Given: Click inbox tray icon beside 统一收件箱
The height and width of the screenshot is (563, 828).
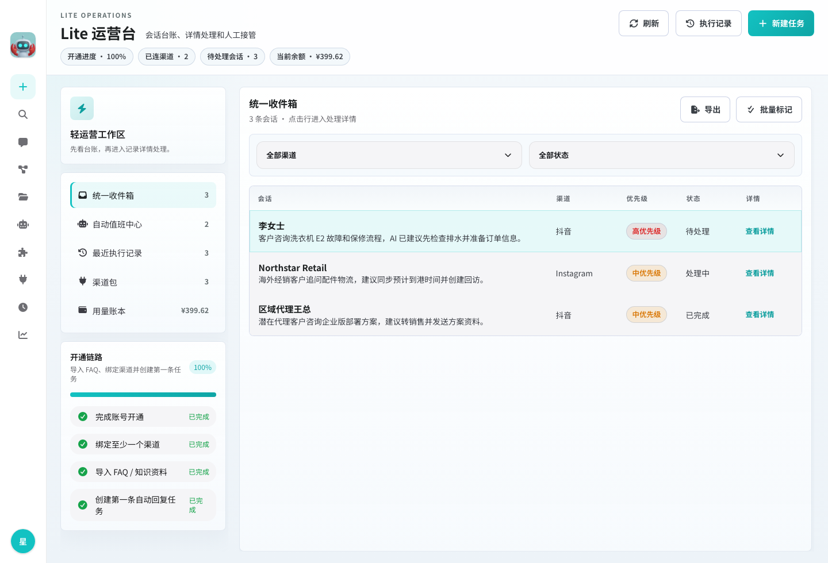Looking at the screenshot, I should pos(83,195).
